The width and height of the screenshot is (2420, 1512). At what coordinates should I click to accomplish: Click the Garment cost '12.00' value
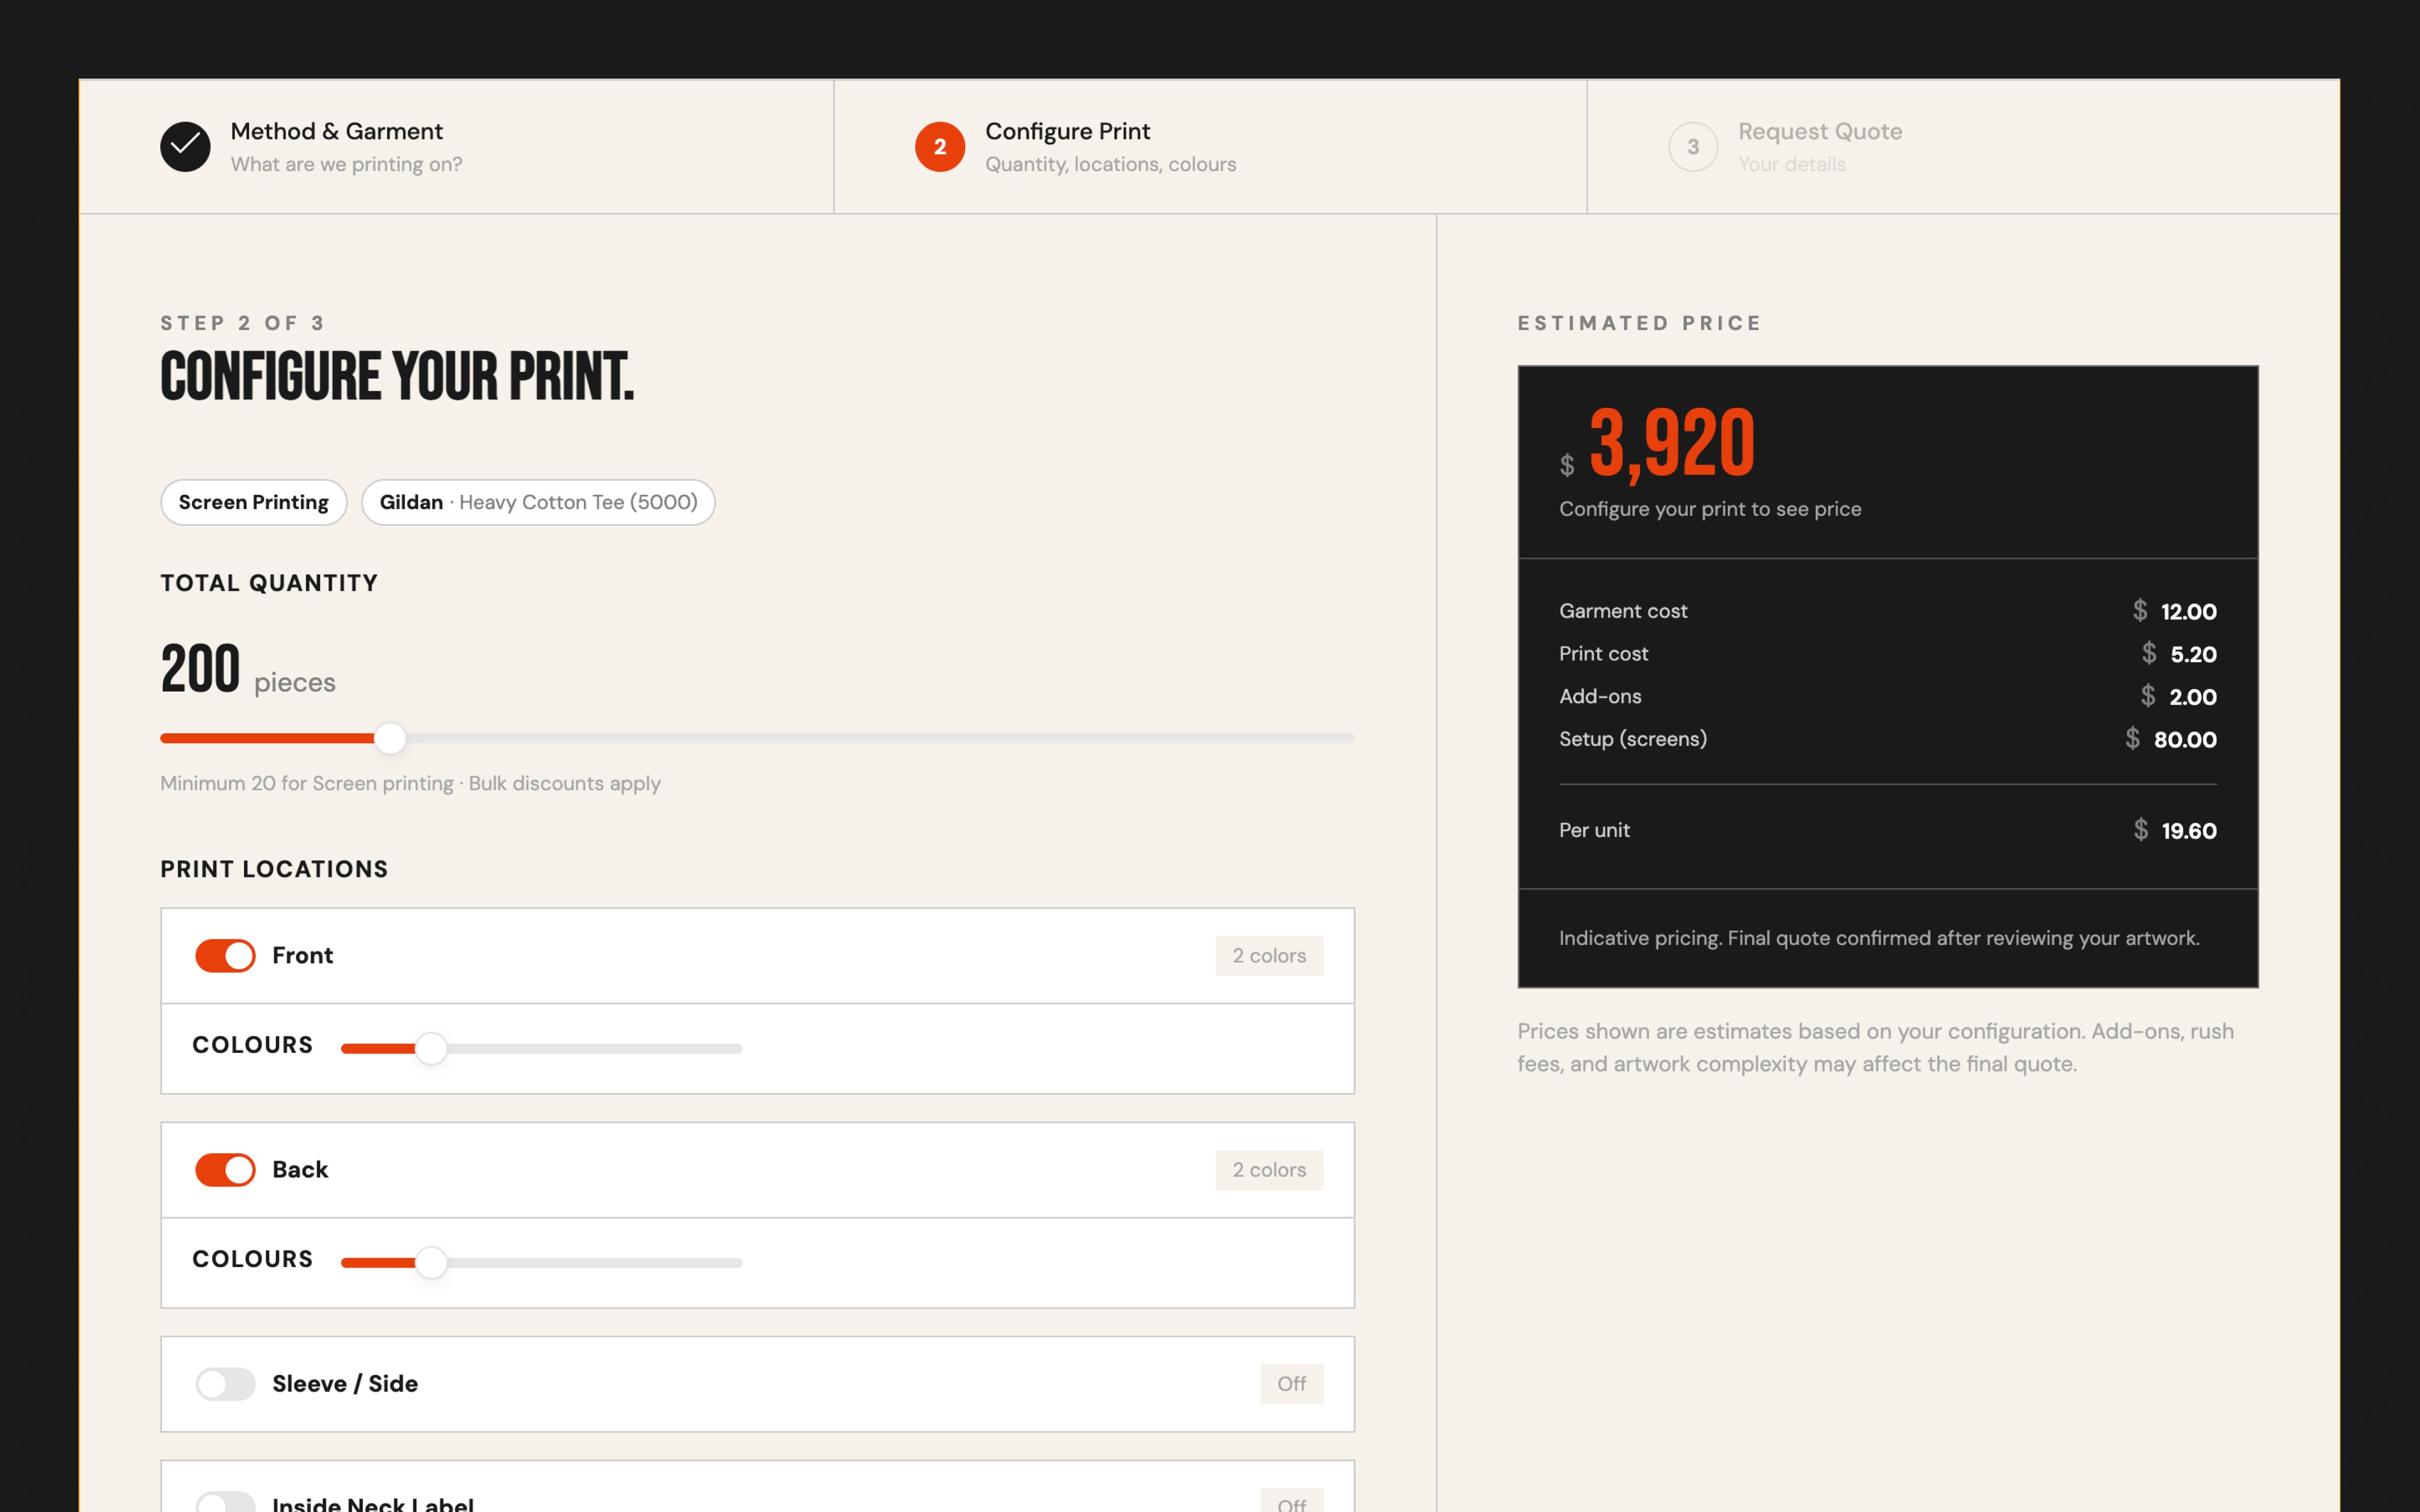click(x=2188, y=611)
